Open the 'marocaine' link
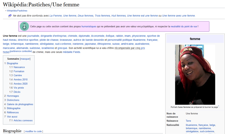Screen dimensions: 225x134 (x=9, y=48)
